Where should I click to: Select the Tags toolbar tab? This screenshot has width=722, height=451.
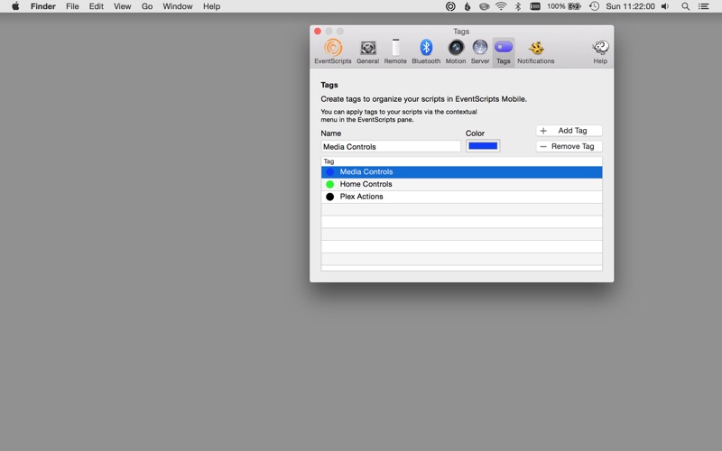point(504,51)
